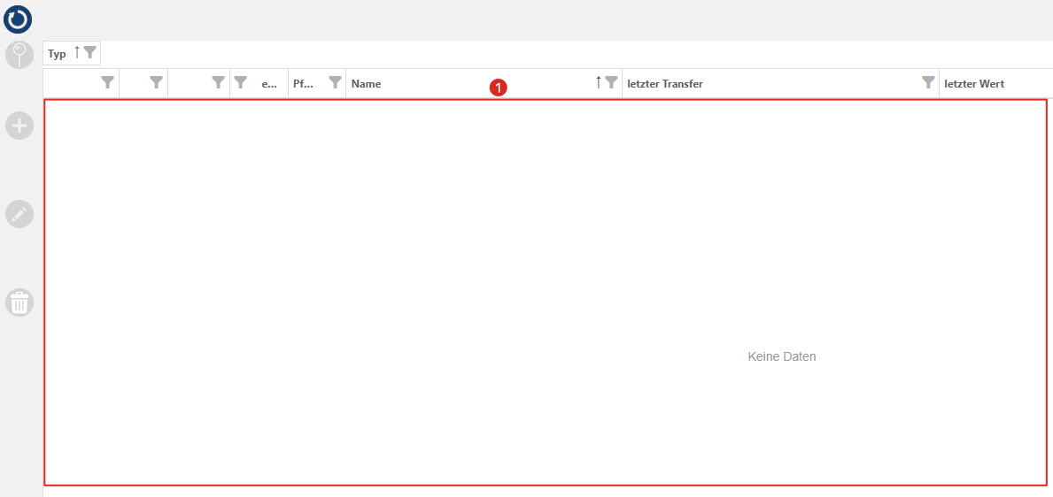This screenshot has height=497, width=1053.
Task: Open filter funnel left of e... header
Action: (x=240, y=83)
